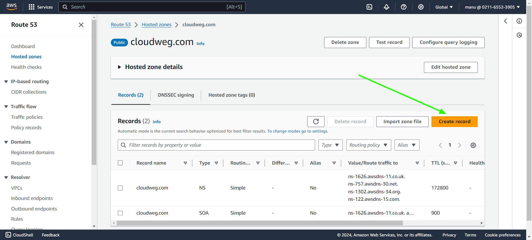532x240 pixels.
Task: Open CloudShell from the top navigation bar
Action: [x=369, y=7]
